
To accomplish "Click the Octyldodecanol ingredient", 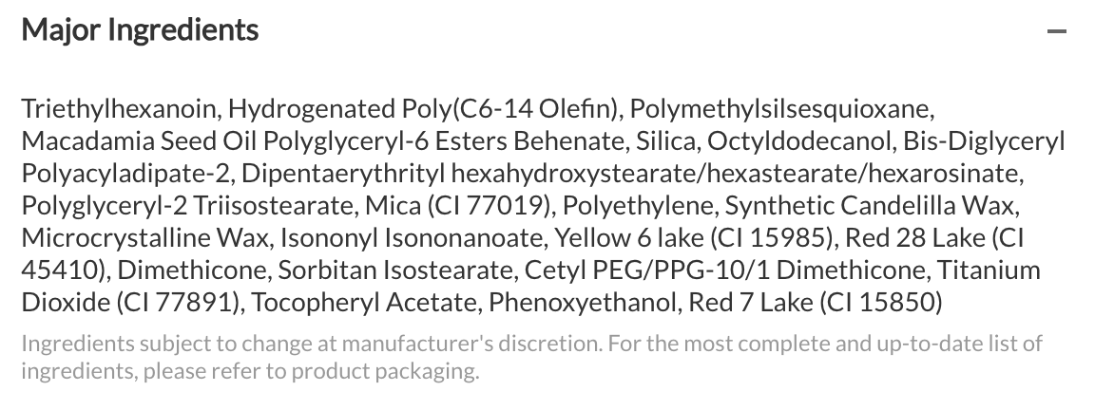I will 799,140.
